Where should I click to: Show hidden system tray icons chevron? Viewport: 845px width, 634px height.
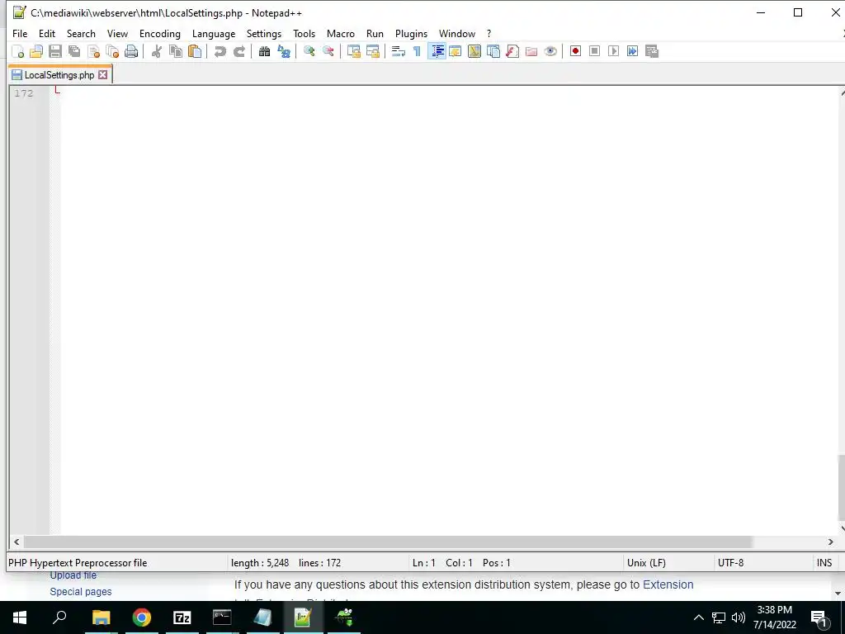(698, 617)
